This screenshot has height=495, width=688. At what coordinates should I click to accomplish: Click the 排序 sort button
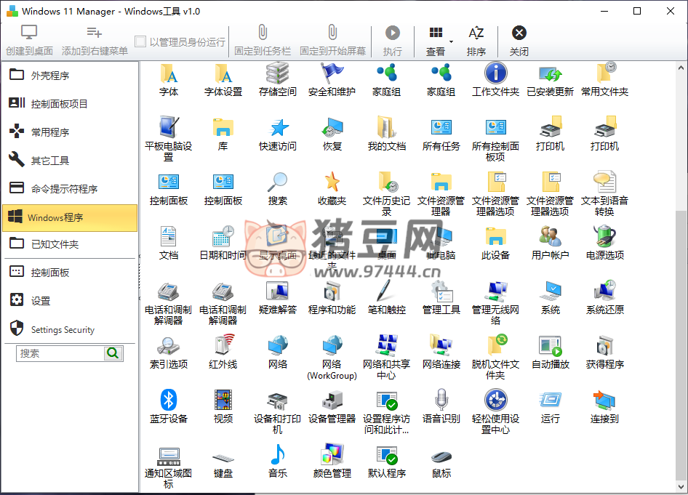476,41
